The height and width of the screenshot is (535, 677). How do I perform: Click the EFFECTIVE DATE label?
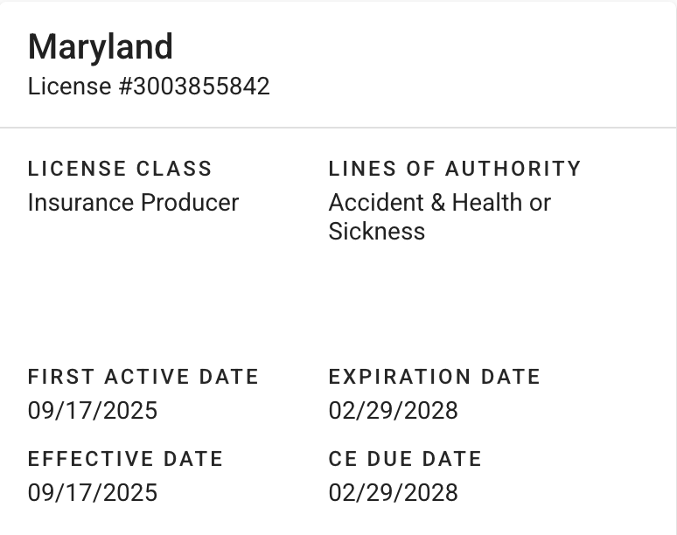tap(125, 459)
